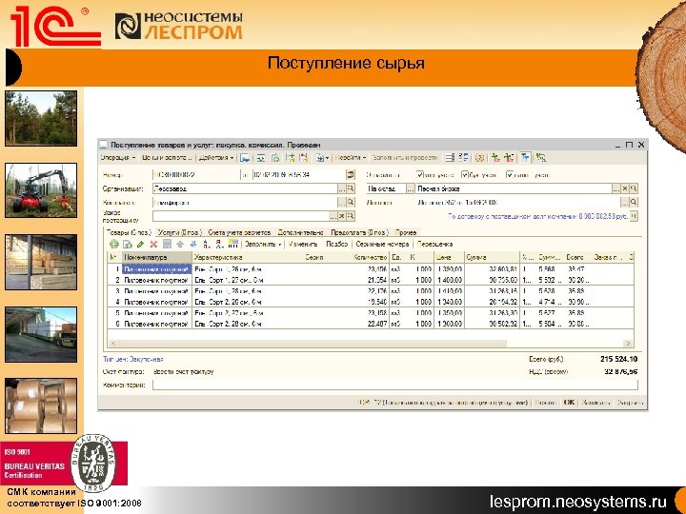This screenshot has width=686, height=514.
Task: Open Контрагент record with magnifier icon
Action: (x=351, y=203)
